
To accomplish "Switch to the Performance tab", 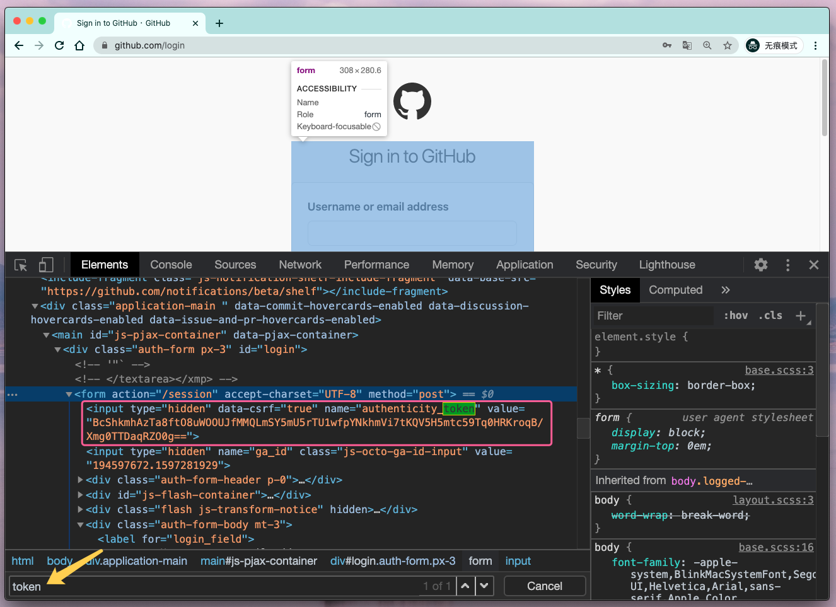I will click(x=376, y=265).
